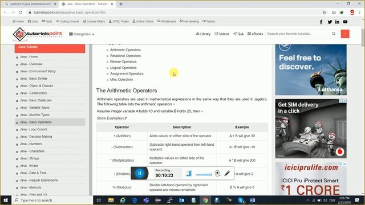Open Net Meeting link
This screenshot has width=365, height=205.
[x=189, y=22]
